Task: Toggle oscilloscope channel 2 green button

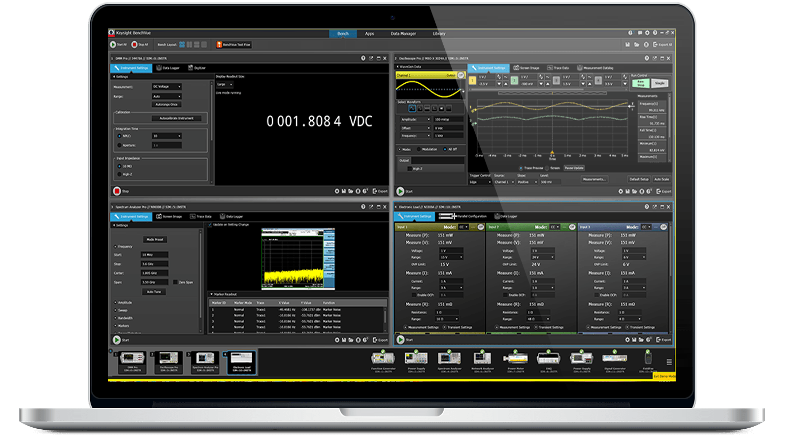Action: point(514,80)
